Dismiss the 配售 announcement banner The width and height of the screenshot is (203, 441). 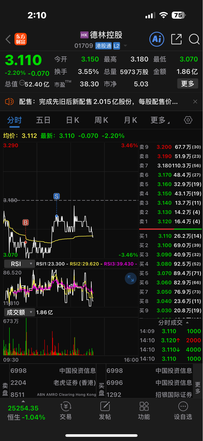coord(195,101)
